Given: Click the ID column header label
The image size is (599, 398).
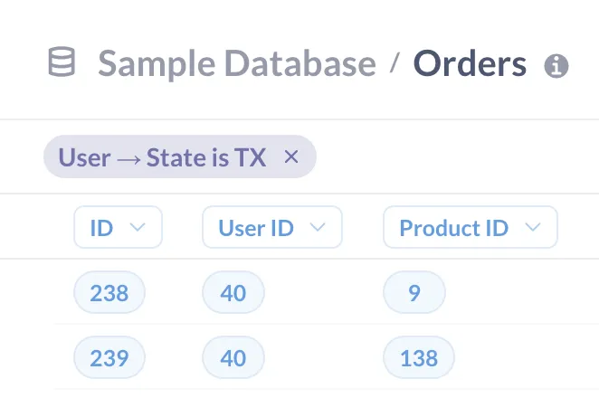Looking at the screenshot, I should [101, 227].
